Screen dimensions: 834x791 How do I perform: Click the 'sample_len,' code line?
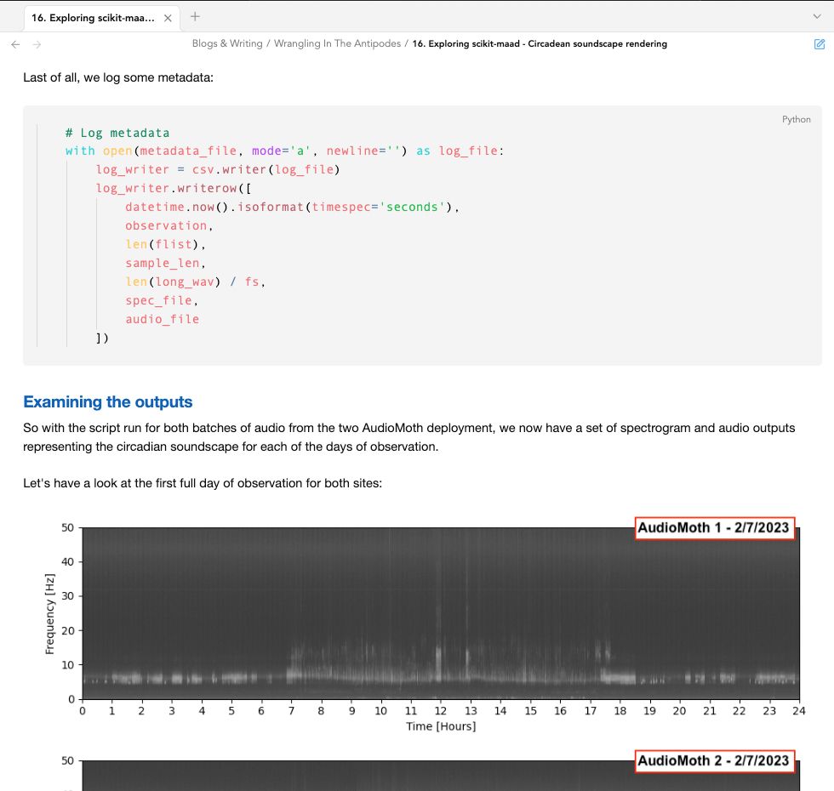click(x=165, y=263)
